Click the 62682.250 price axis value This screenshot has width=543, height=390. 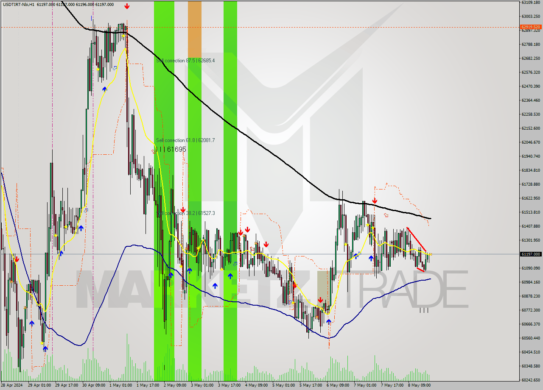(x=531, y=58)
